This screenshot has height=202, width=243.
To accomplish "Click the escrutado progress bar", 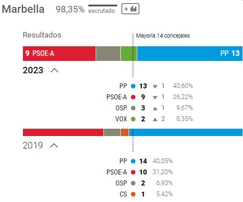I will pyautogui.click(x=103, y=5).
